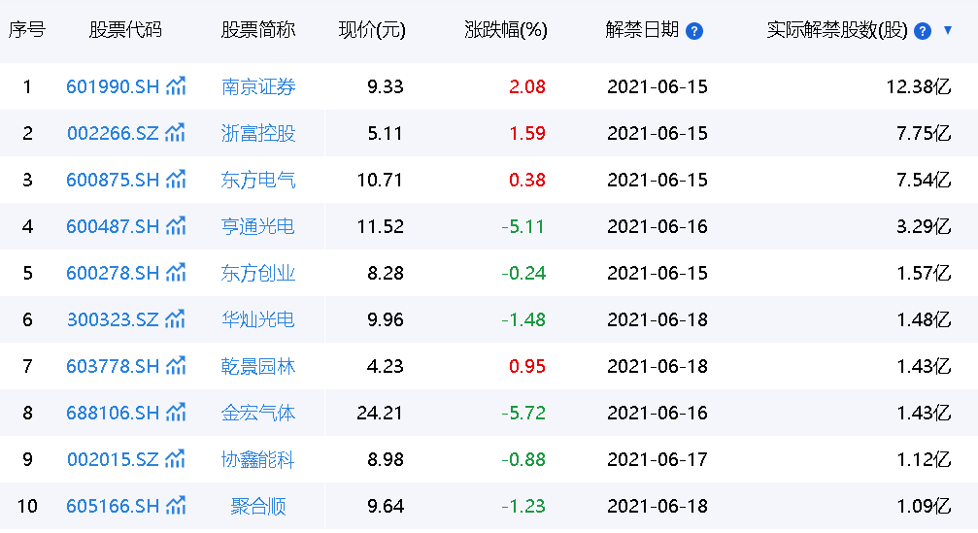The width and height of the screenshot is (978, 533).
Task: Open the 协鑫能科 stock page
Action: click(x=258, y=460)
